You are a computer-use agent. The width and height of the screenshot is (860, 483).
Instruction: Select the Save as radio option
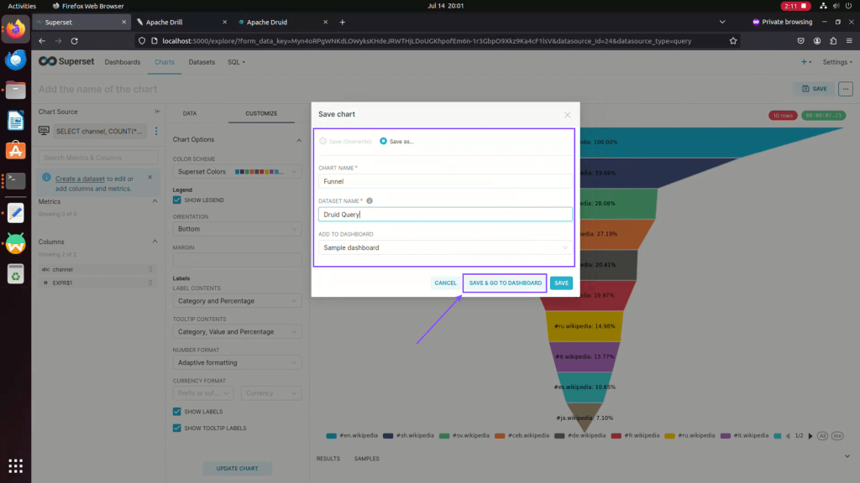(384, 141)
